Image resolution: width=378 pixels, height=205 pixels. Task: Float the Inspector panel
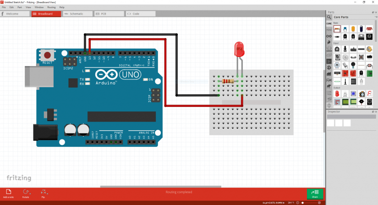(373, 111)
